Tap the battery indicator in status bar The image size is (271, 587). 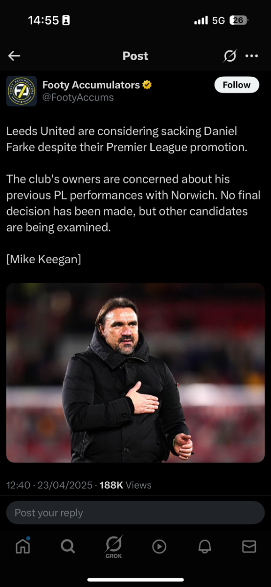tap(239, 21)
